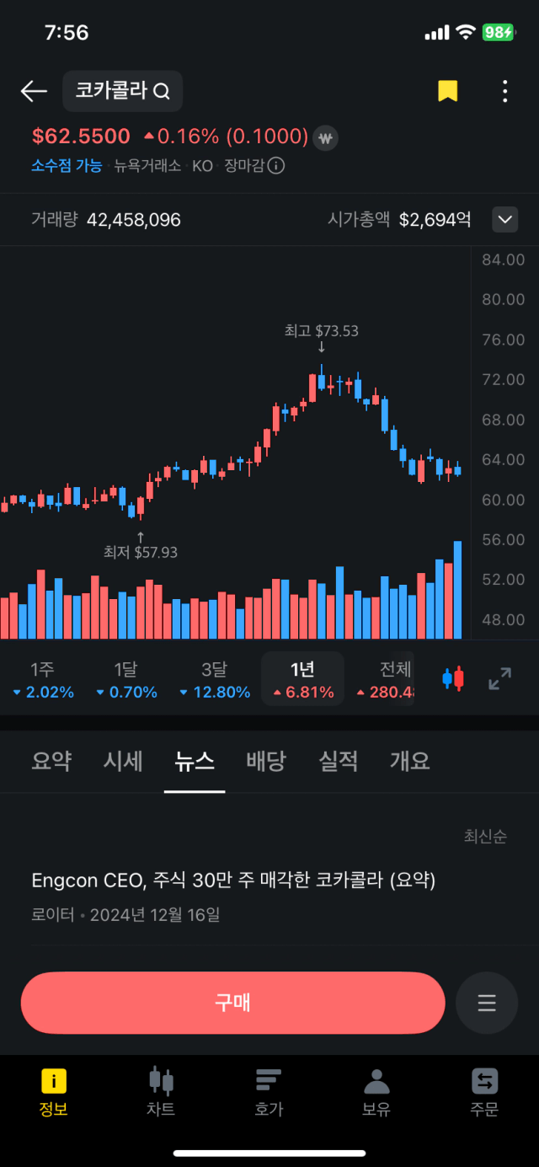Viewport: 539px width, 1167px height.
Task: Tap the 72.00 price axis label
Action: (503, 379)
